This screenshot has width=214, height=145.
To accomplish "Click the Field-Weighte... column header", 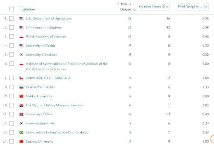I will (190, 6).
